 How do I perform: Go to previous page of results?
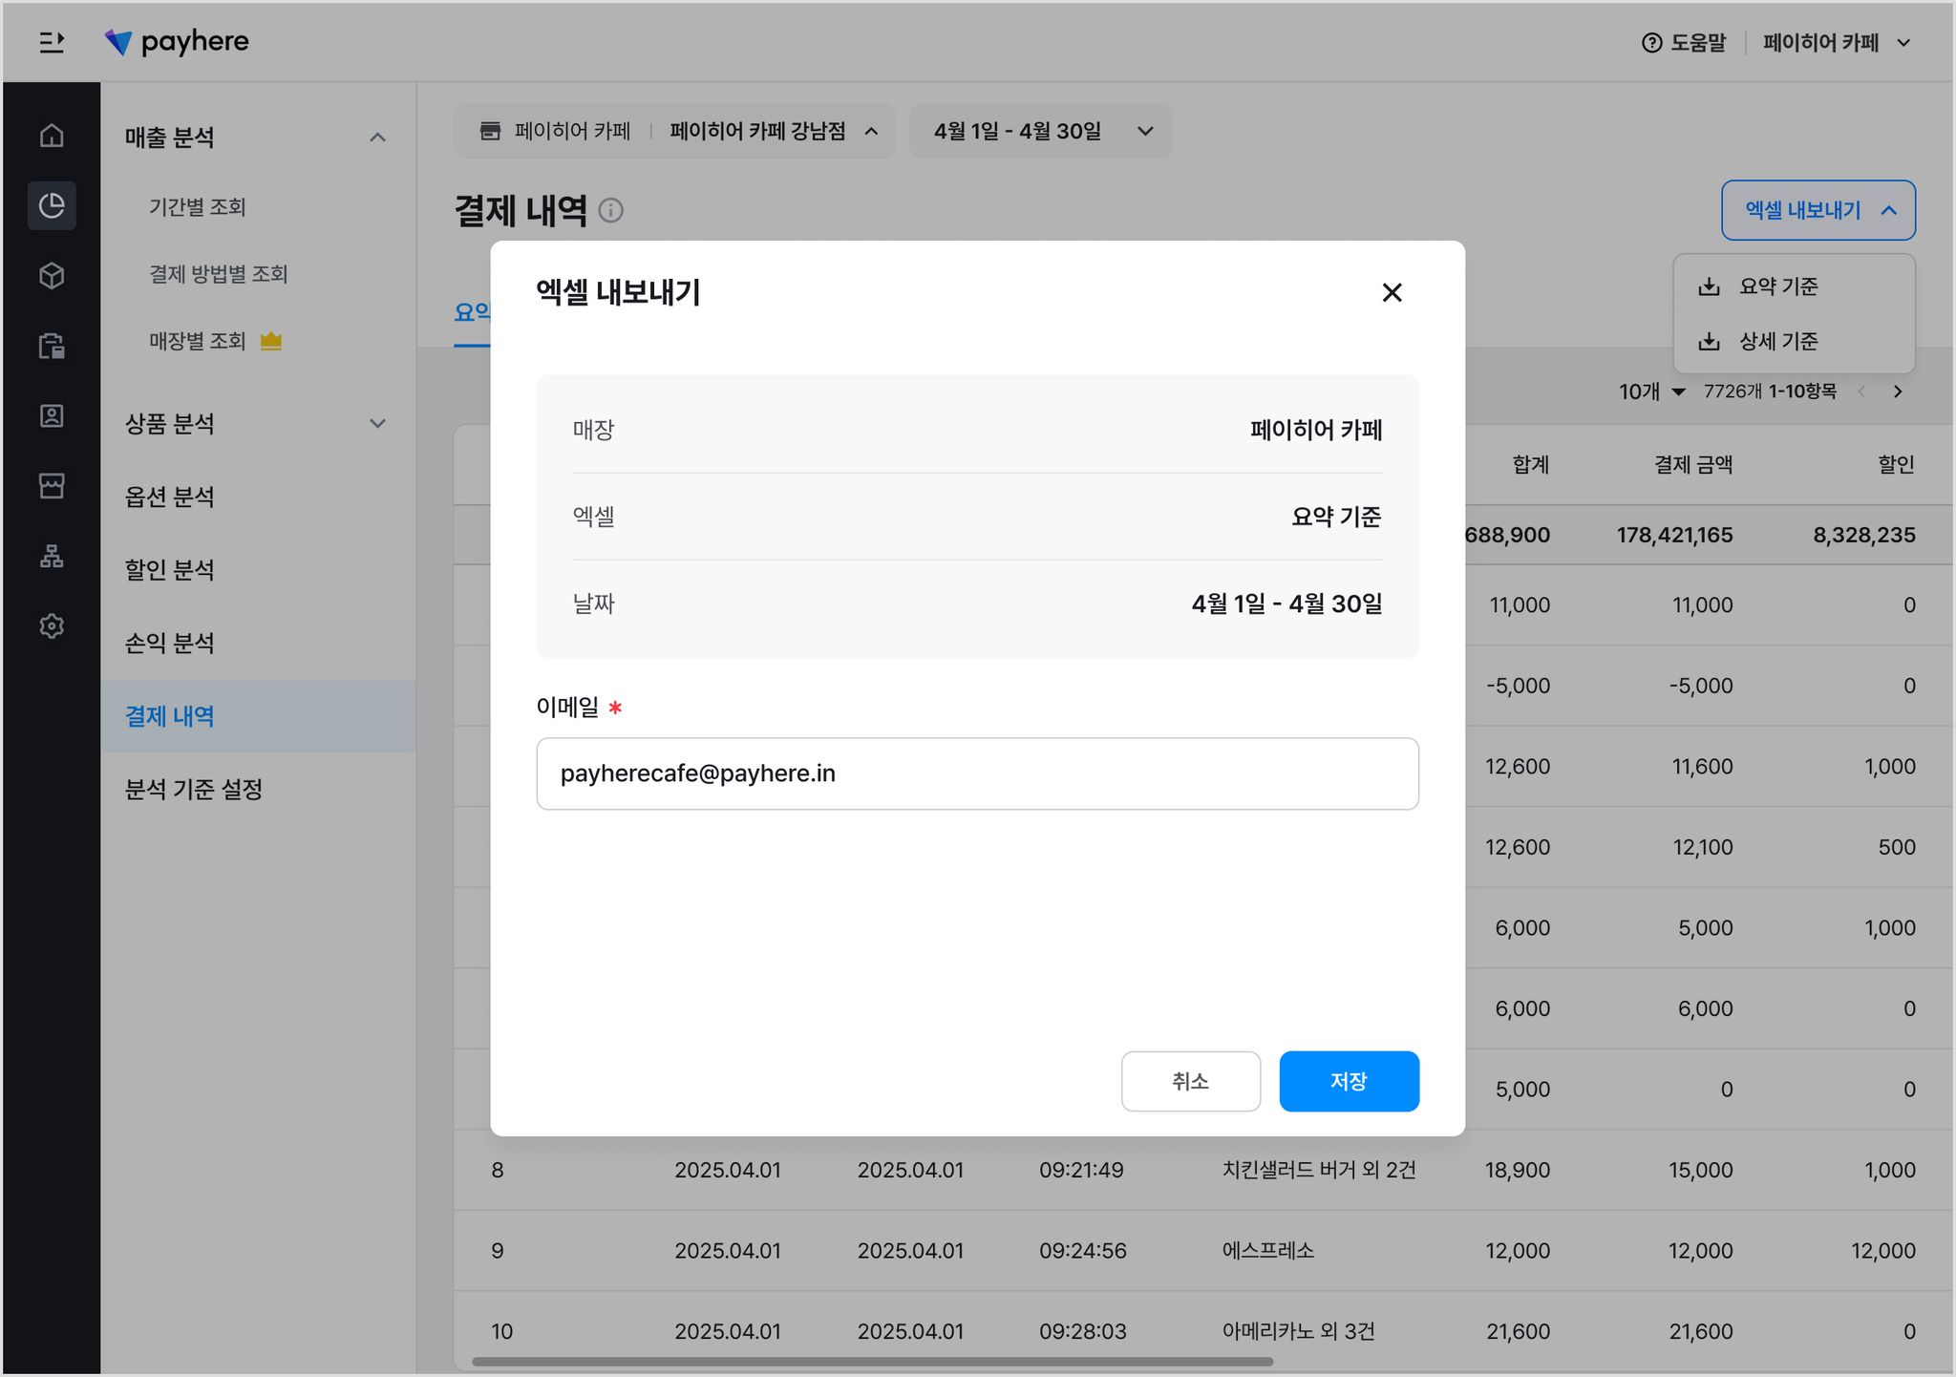1861,392
